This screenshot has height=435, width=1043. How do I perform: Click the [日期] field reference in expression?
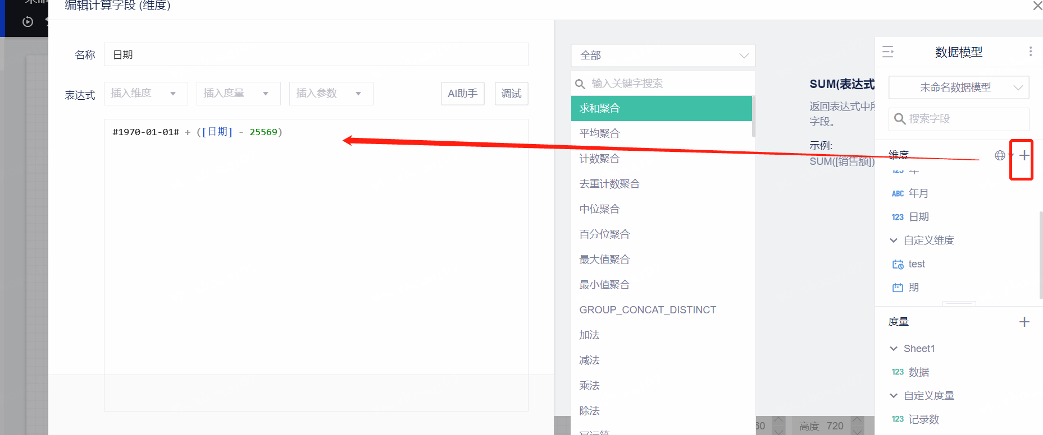(217, 132)
